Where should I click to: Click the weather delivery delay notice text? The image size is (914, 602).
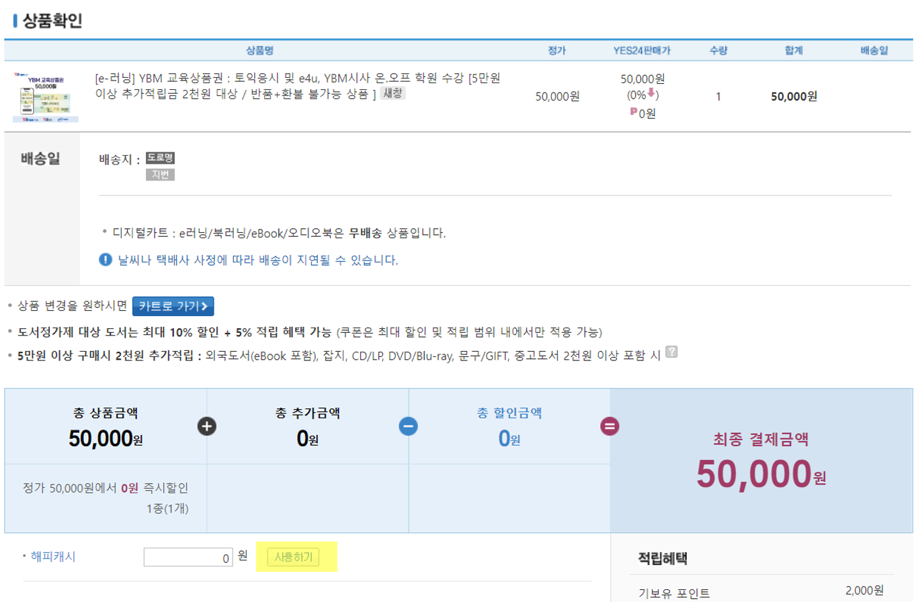pyautogui.click(x=258, y=260)
